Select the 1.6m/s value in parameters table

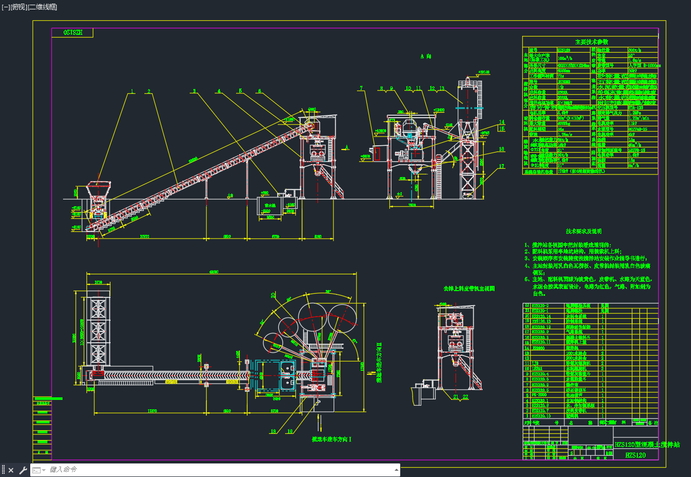635,60
